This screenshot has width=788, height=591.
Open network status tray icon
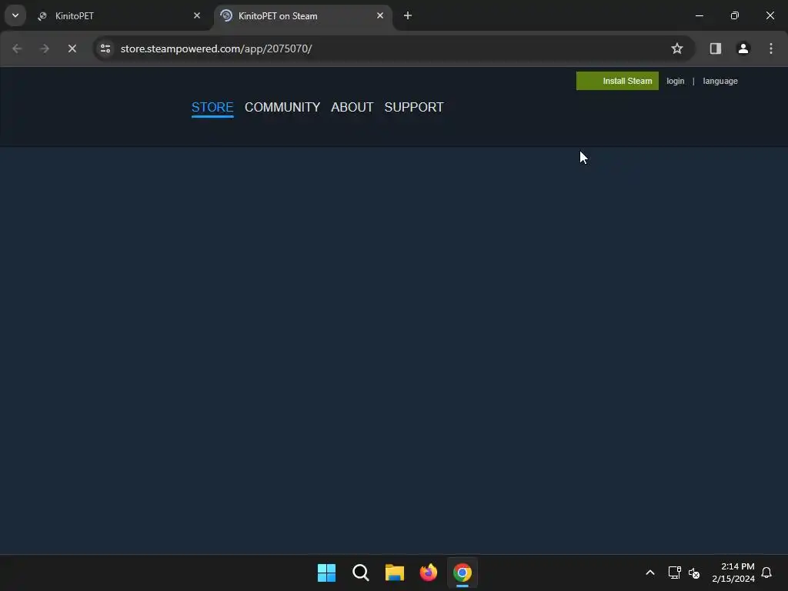(x=674, y=573)
